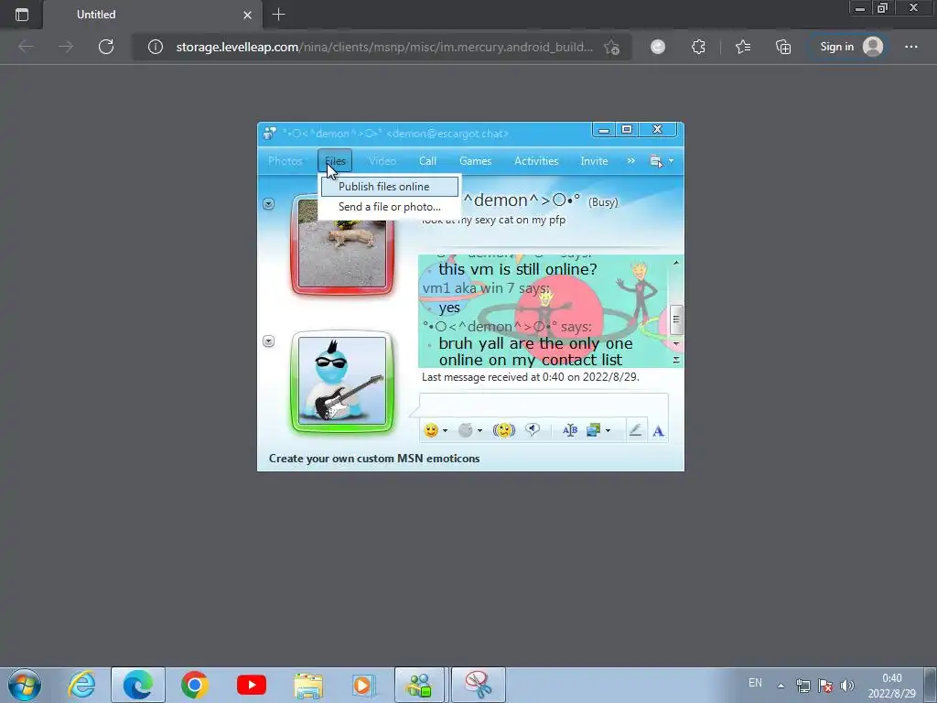Open the Files menu in Messenger toolbar
This screenshot has width=937, height=703.
click(335, 161)
